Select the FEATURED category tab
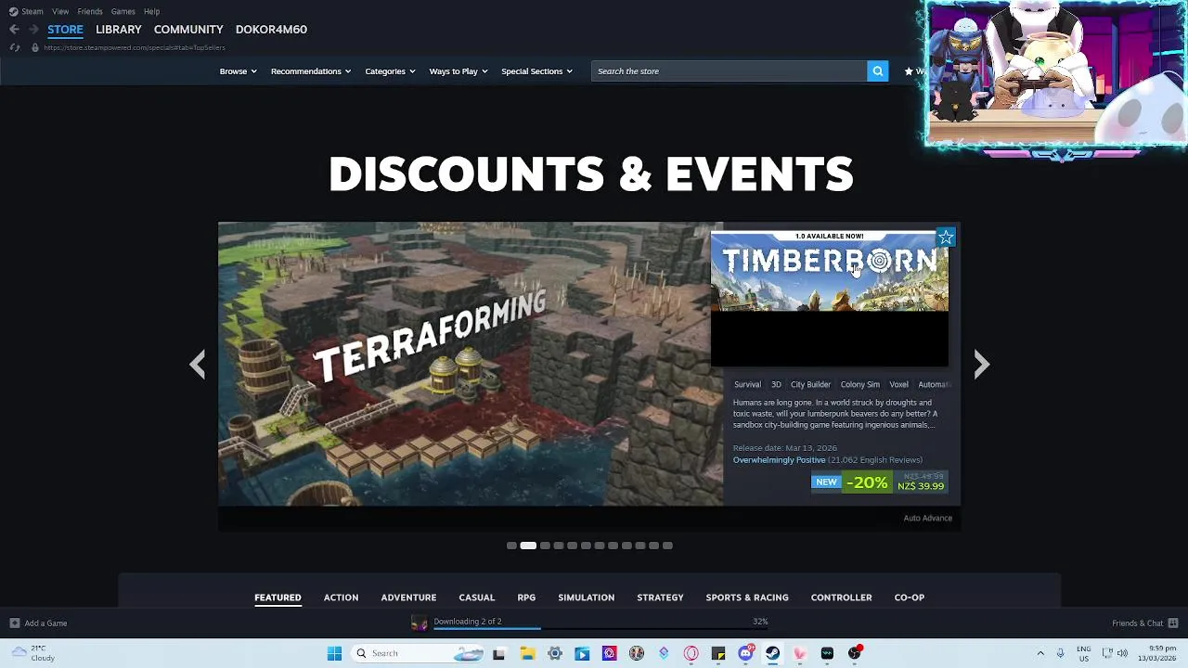 [278, 597]
